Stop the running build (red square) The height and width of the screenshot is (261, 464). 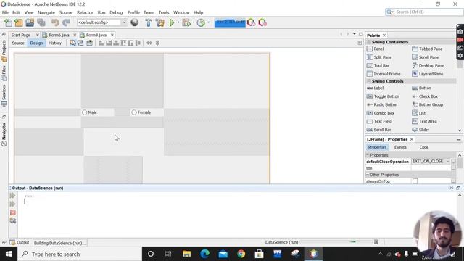tap(13, 212)
